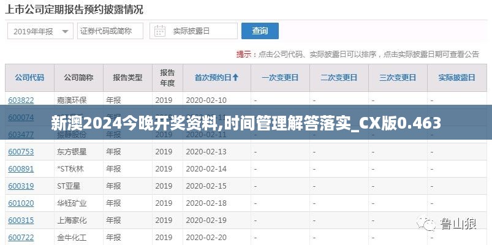The image size is (492, 245).
Task: Open company code 600753 link
Action: (x=21, y=152)
